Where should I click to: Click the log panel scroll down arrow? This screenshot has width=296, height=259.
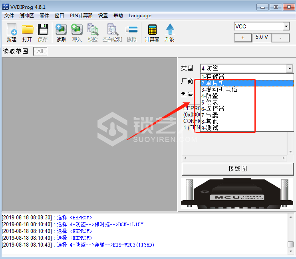(291, 251)
